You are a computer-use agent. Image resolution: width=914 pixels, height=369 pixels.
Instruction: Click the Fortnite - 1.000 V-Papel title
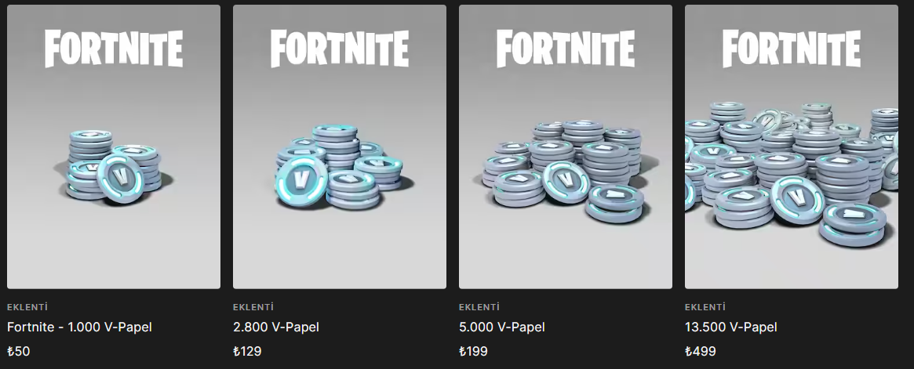tap(79, 327)
